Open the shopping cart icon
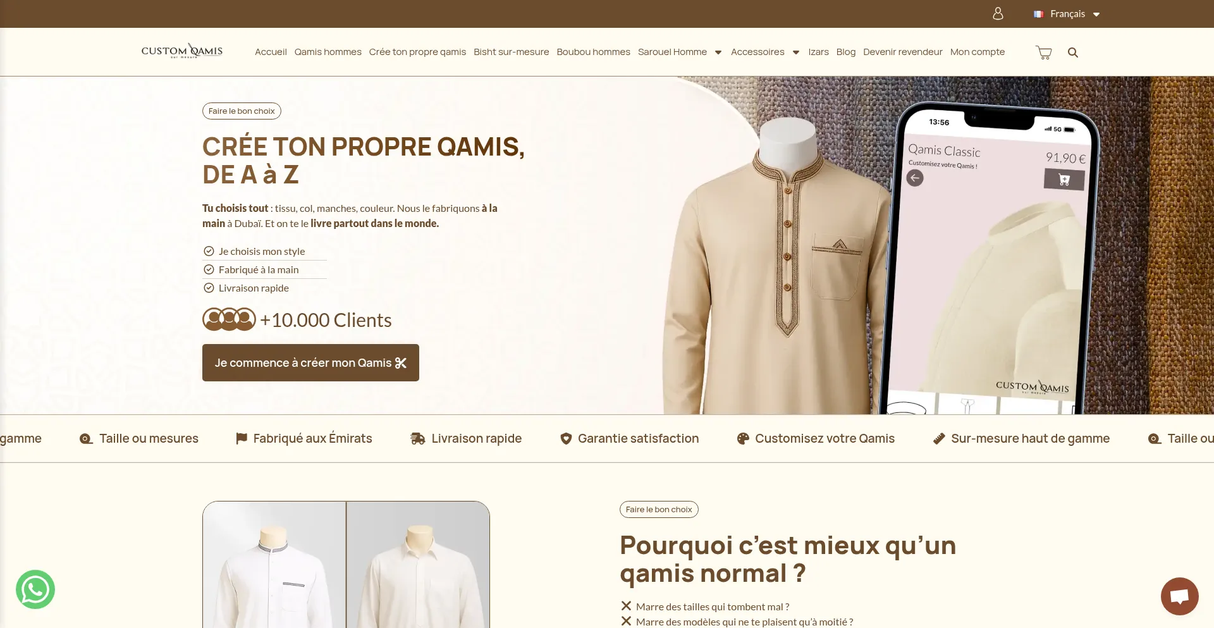Image resolution: width=1214 pixels, height=628 pixels. (1044, 52)
